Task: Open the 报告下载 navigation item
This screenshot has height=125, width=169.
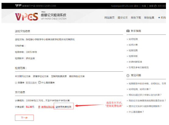Action: [x=136, y=18]
